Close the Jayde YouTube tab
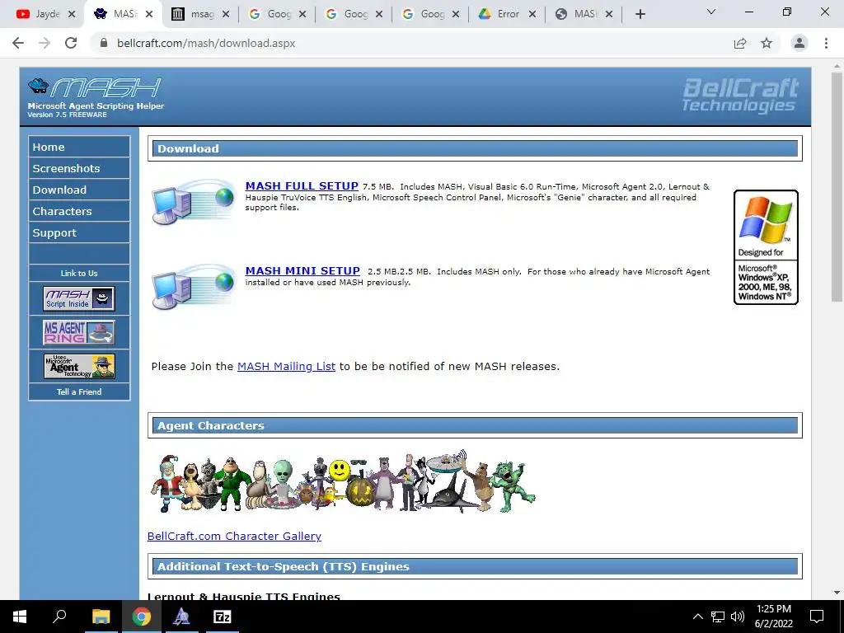This screenshot has width=844, height=633. tap(71, 15)
